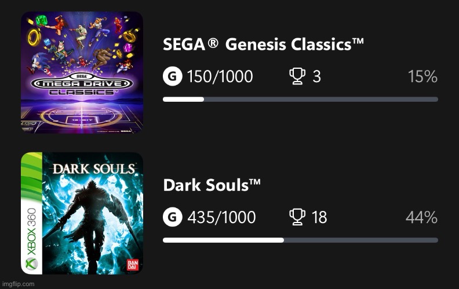459x289 pixels.
Task: Click the 15% completion label
Action: pos(422,76)
